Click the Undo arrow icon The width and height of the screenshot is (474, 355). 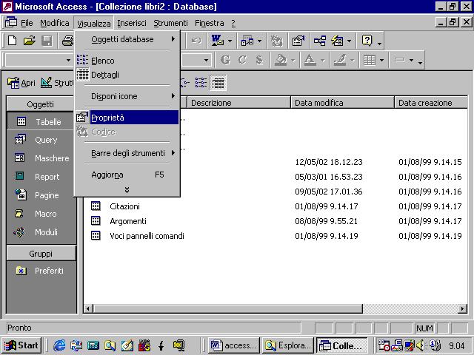196,41
